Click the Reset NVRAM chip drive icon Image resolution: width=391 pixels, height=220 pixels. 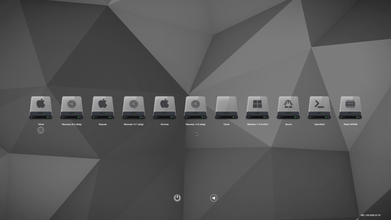(x=350, y=107)
